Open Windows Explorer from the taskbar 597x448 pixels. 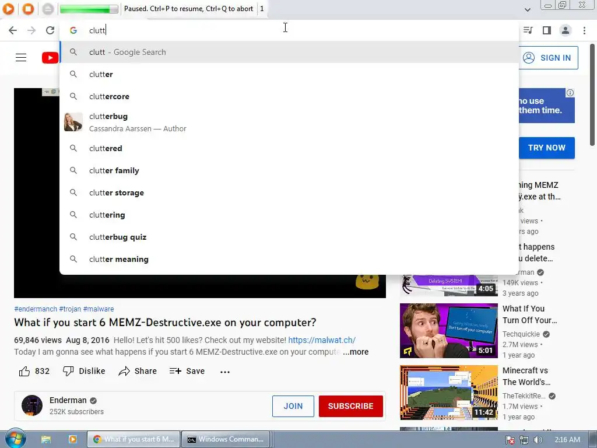[x=46, y=439]
